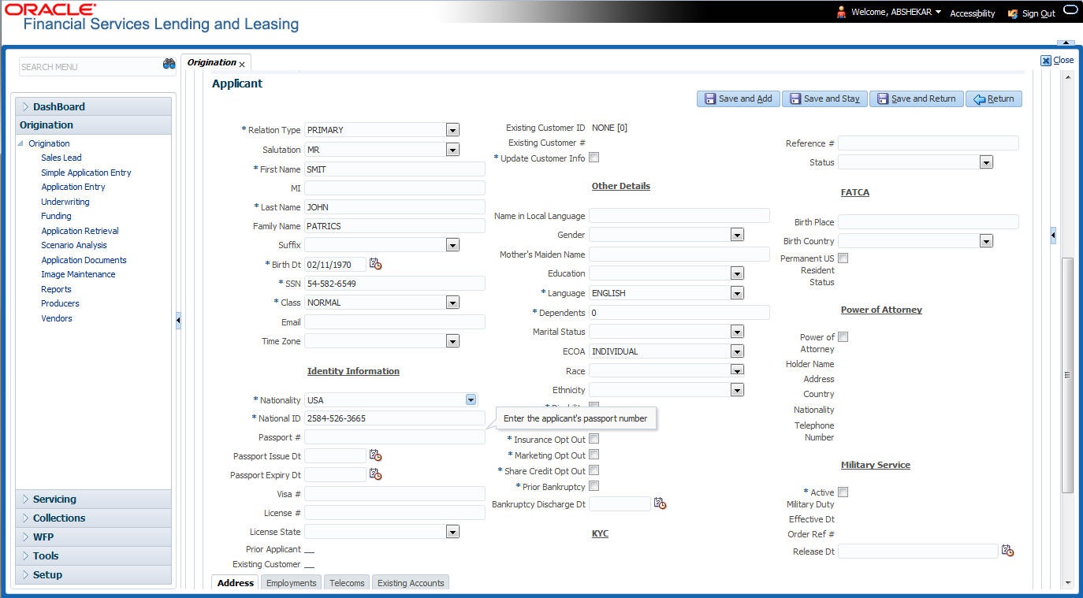Open Vendors in the Origination tree

click(x=57, y=318)
